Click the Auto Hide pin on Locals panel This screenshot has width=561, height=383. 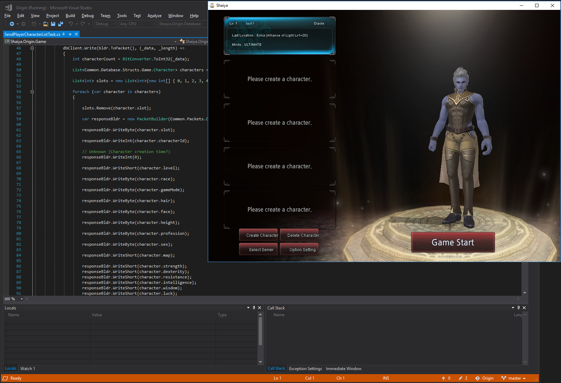(x=254, y=308)
